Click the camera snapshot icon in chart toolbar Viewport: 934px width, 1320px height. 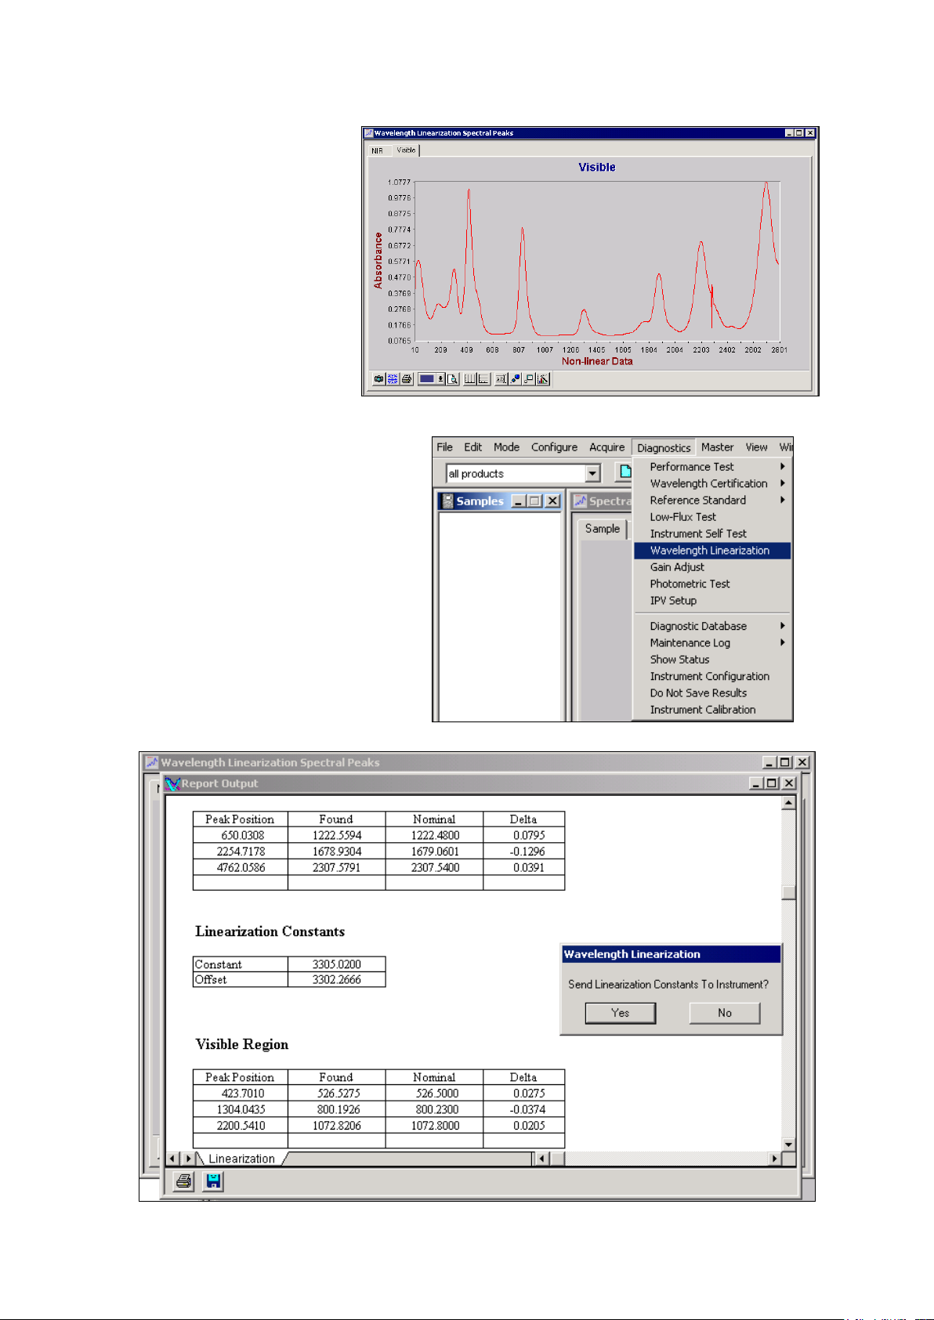[378, 379]
